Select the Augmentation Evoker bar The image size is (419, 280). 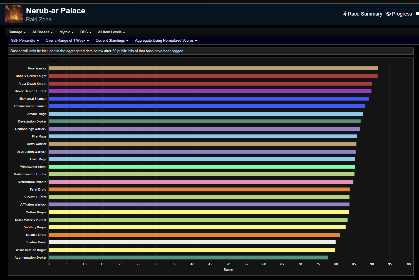pos(189,257)
